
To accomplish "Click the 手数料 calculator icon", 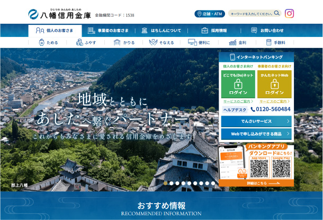I will [x=269, y=42].
